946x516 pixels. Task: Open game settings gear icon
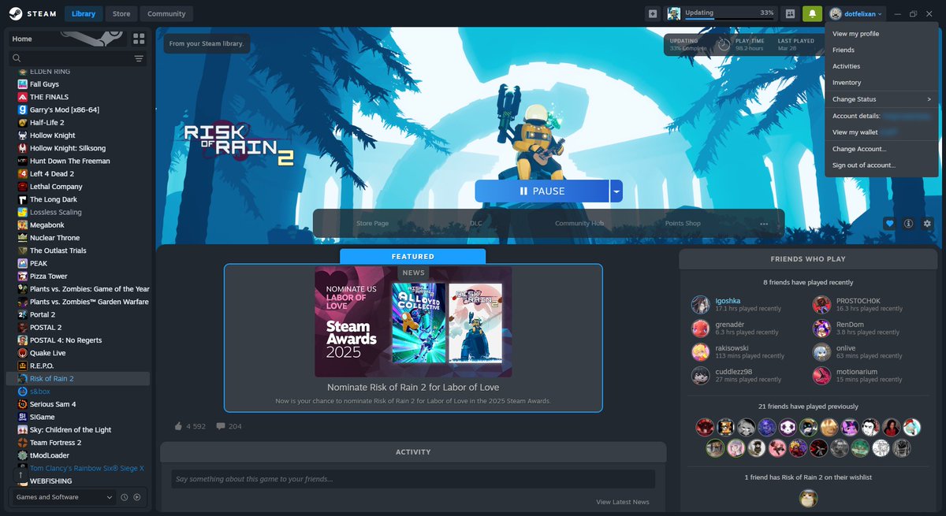tap(927, 224)
